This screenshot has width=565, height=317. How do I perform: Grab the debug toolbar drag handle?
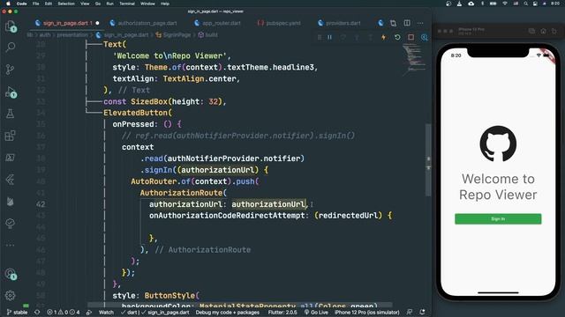(x=320, y=37)
